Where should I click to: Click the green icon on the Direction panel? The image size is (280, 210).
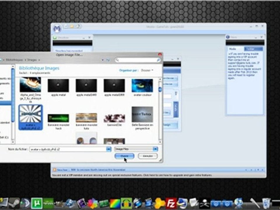[x=55, y=38]
